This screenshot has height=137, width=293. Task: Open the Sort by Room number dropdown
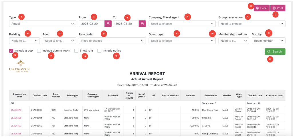tap(268, 41)
